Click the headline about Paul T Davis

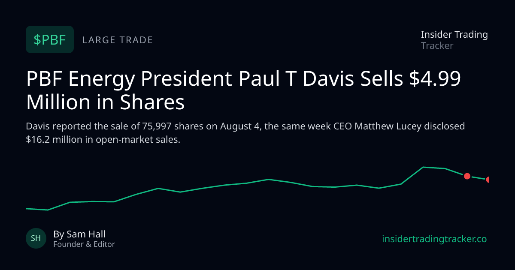[x=243, y=90]
